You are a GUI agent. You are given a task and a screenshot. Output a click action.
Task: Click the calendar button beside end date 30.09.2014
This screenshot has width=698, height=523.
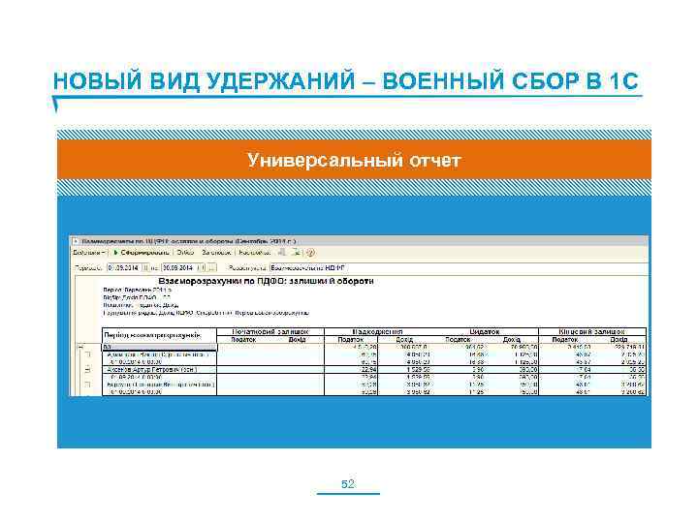pyautogui.click(x=202, y=267)
